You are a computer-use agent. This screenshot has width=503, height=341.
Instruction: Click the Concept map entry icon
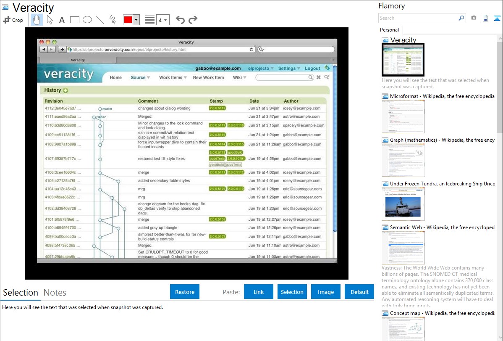coord(385,313)
